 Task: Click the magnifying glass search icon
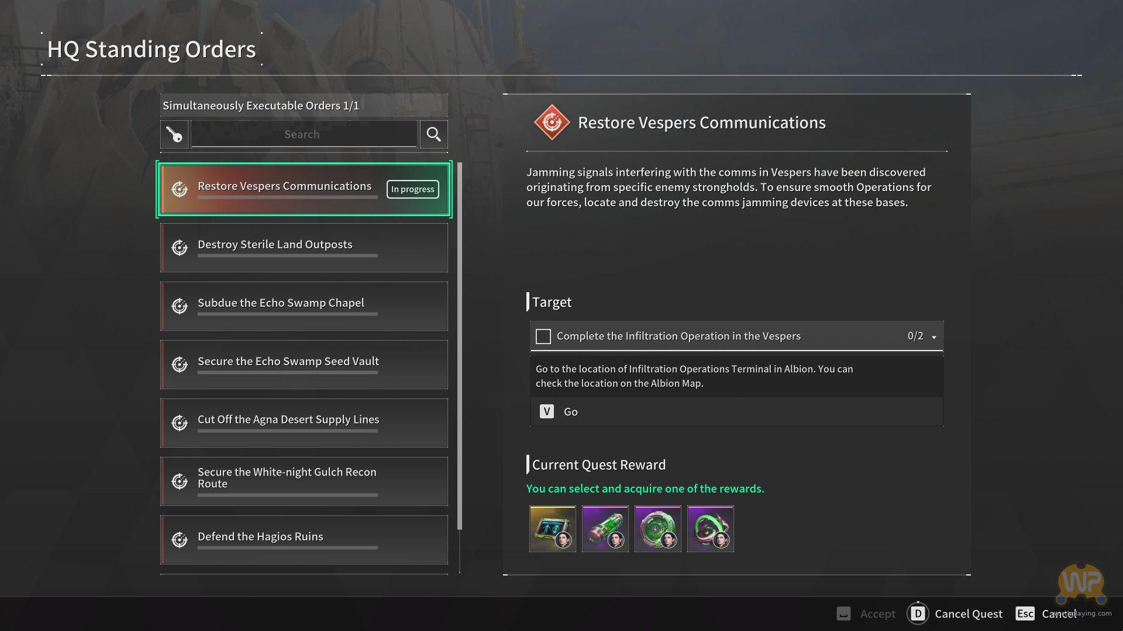tap(433, 134)
